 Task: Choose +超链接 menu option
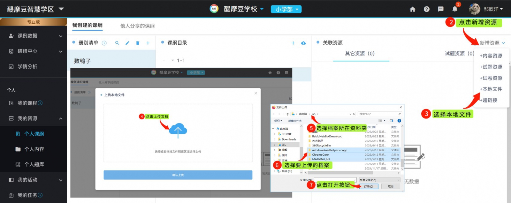489,100
